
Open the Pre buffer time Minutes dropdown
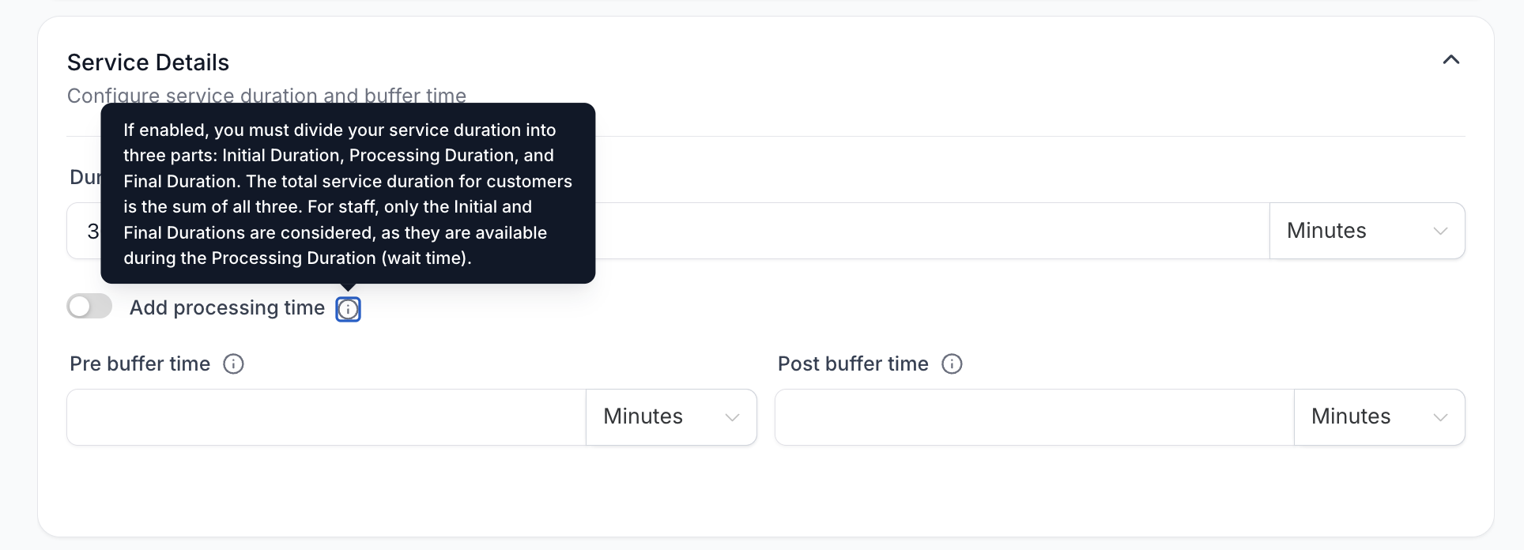click(671, 416)
